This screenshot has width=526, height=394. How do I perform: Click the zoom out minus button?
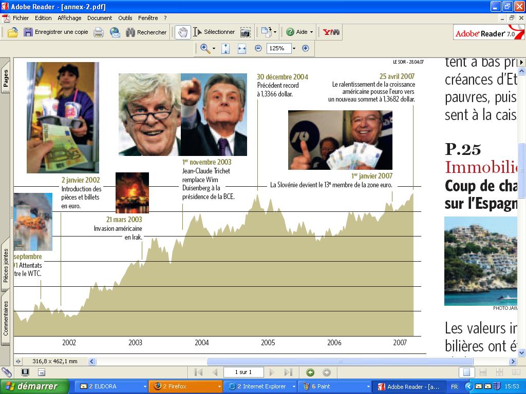coord(258,48)
